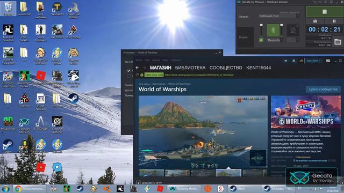Open the МАГАЗИН tab in Steam
The height and width of the screenshot is (193, 344).
160,68
